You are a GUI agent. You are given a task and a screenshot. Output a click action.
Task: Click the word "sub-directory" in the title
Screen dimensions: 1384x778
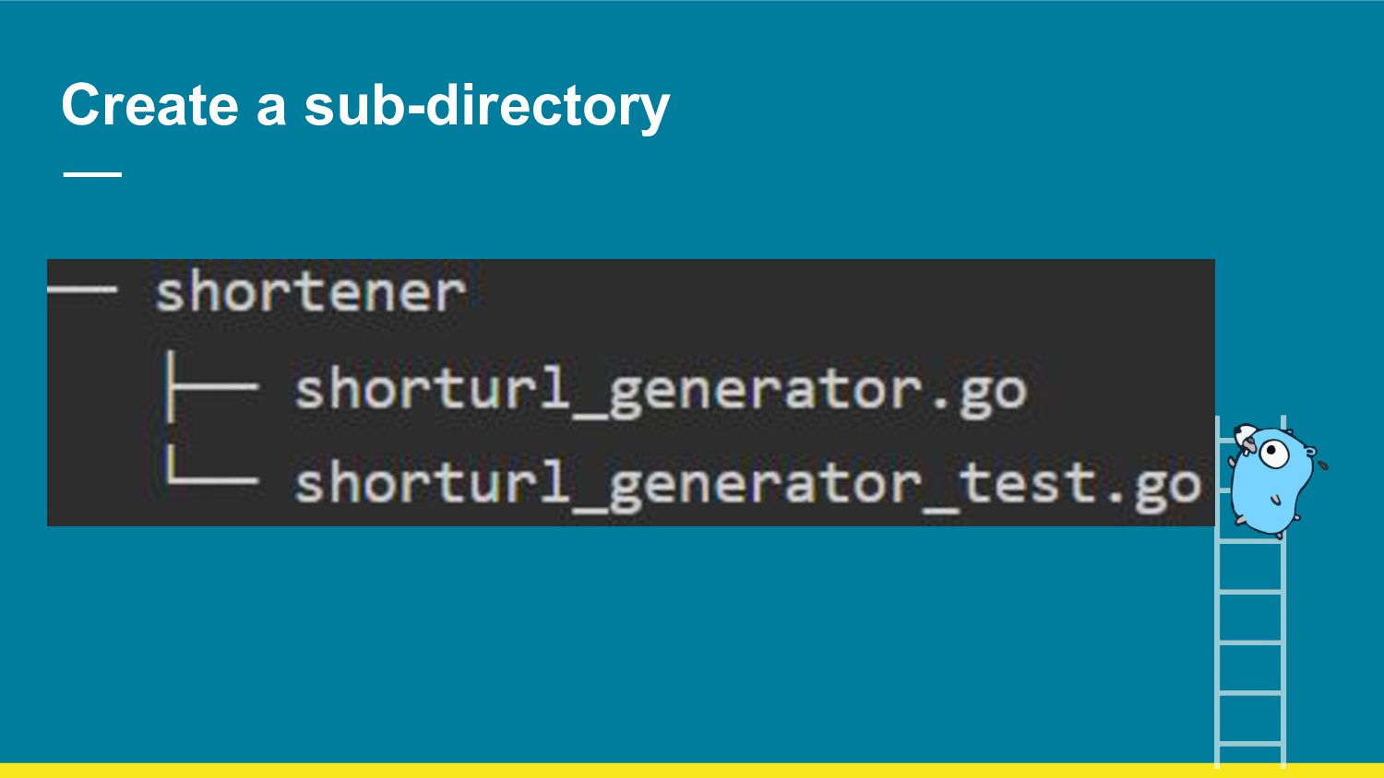click(486, 106)
